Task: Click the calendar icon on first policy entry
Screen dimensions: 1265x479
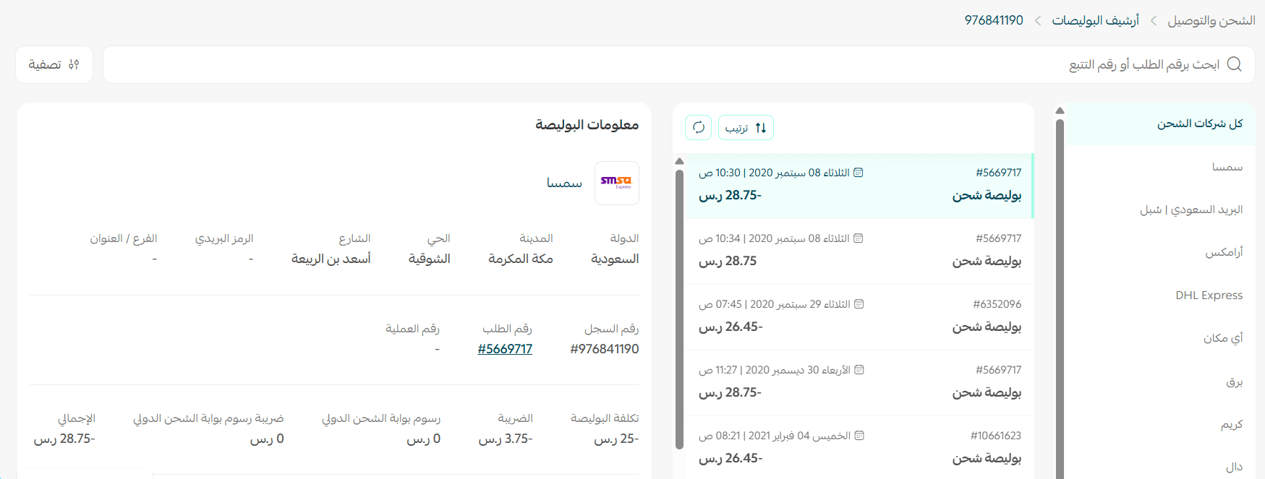Action: coord(859,173)
